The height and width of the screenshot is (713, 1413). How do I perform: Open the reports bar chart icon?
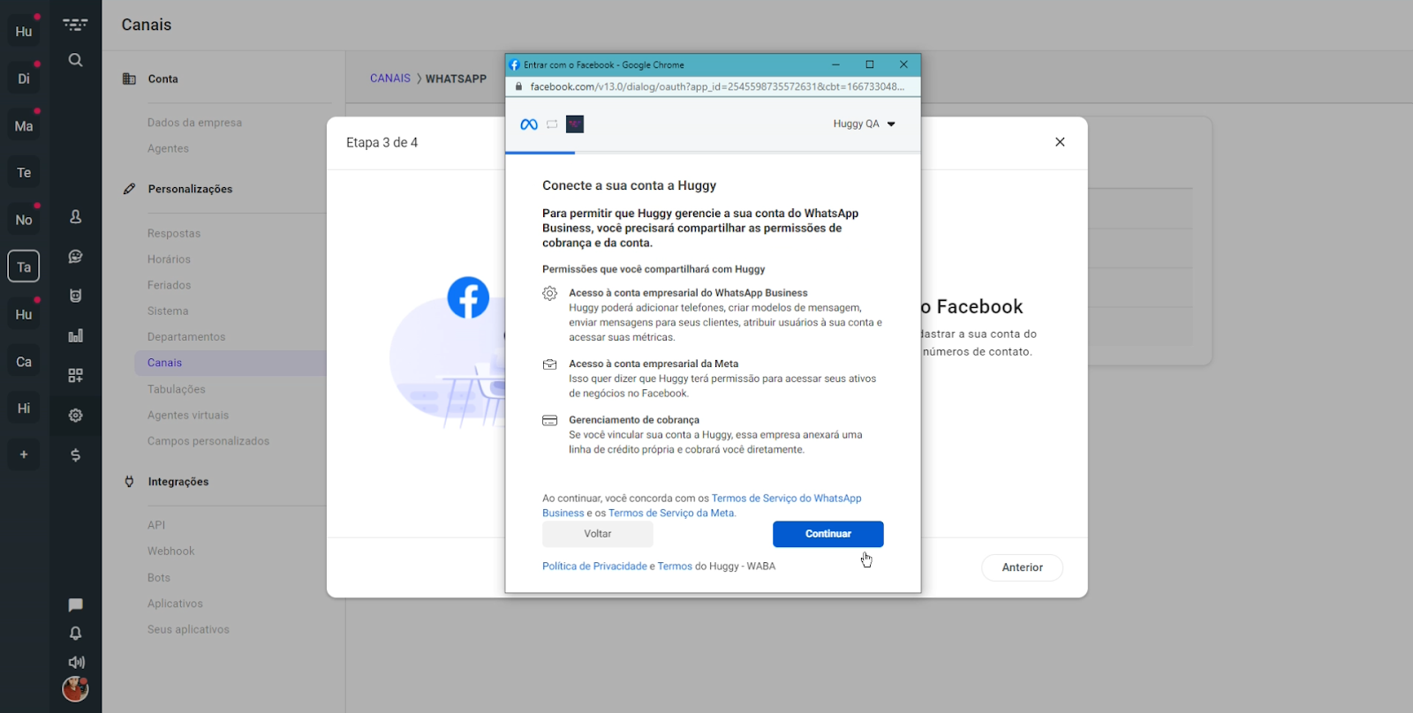coord(76,335)
